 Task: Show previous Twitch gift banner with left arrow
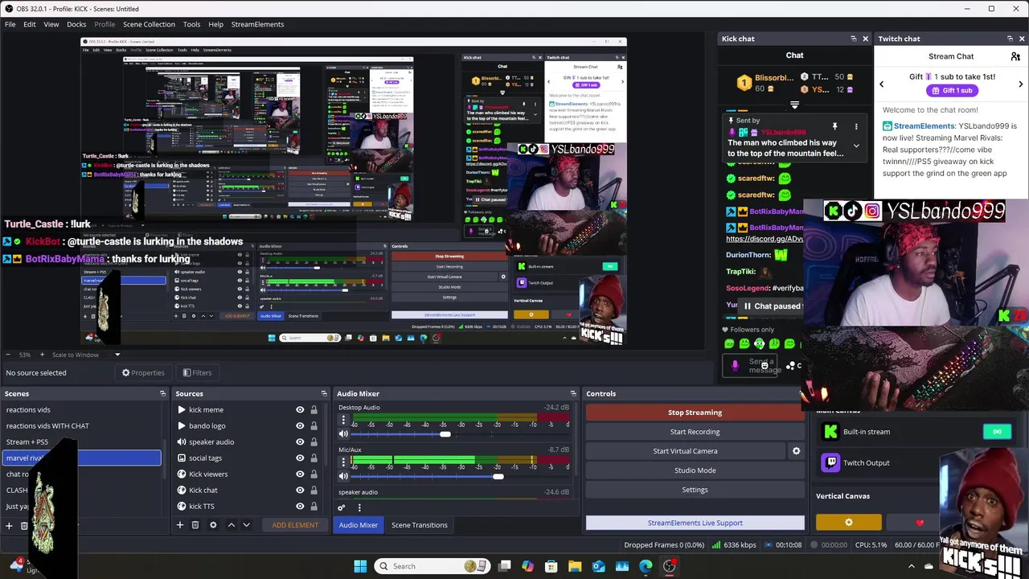click(x=881, y=84)
